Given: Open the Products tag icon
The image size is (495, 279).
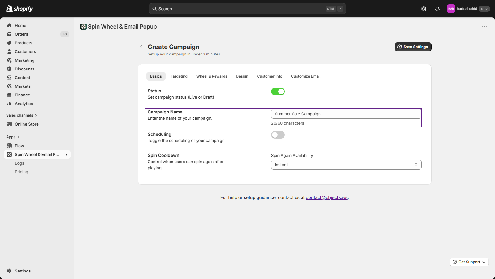Looking at the screenshot, I should click(x=9, y=43).
